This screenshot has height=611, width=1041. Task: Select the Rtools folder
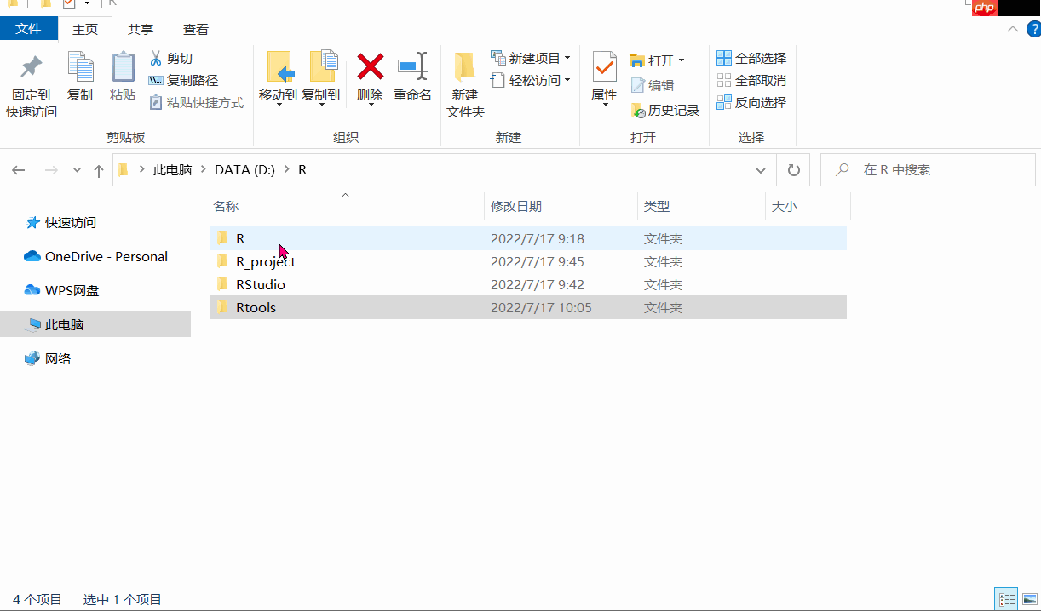[528, 307]
